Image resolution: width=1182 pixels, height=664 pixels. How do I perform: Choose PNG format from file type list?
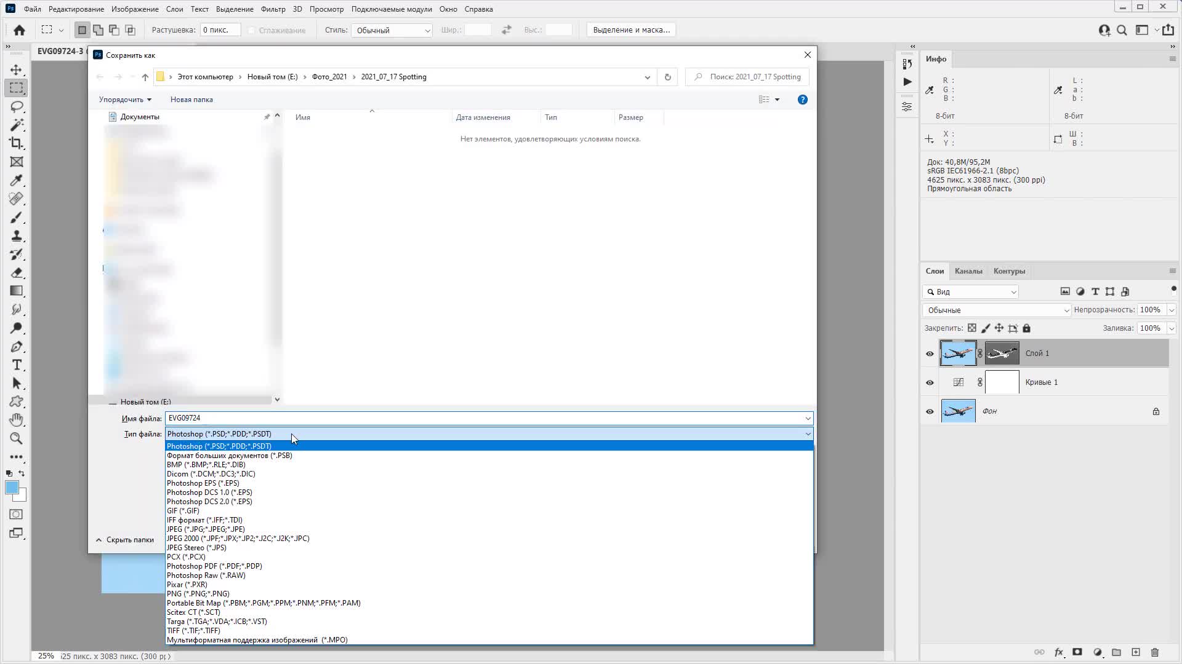198,594
